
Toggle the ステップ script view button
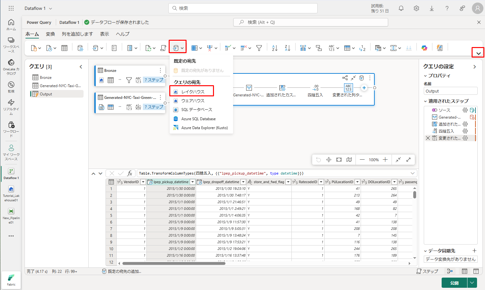point(427,271)
